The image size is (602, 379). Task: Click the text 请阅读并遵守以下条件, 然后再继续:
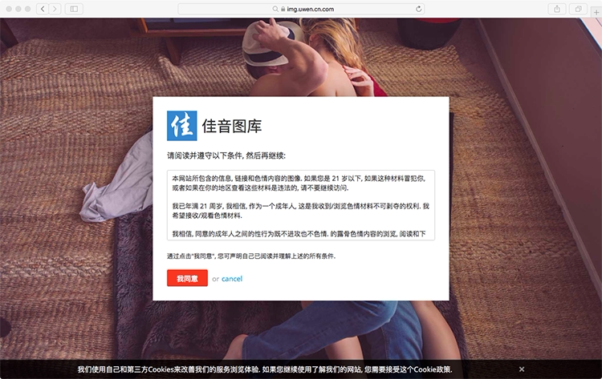click(x=226, y=155)
